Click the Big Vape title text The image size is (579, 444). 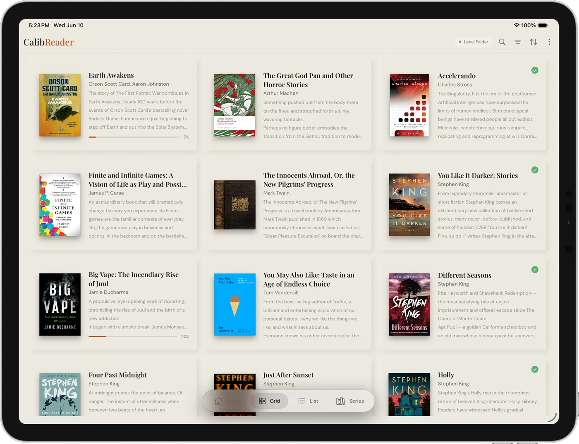pos(134,279)
